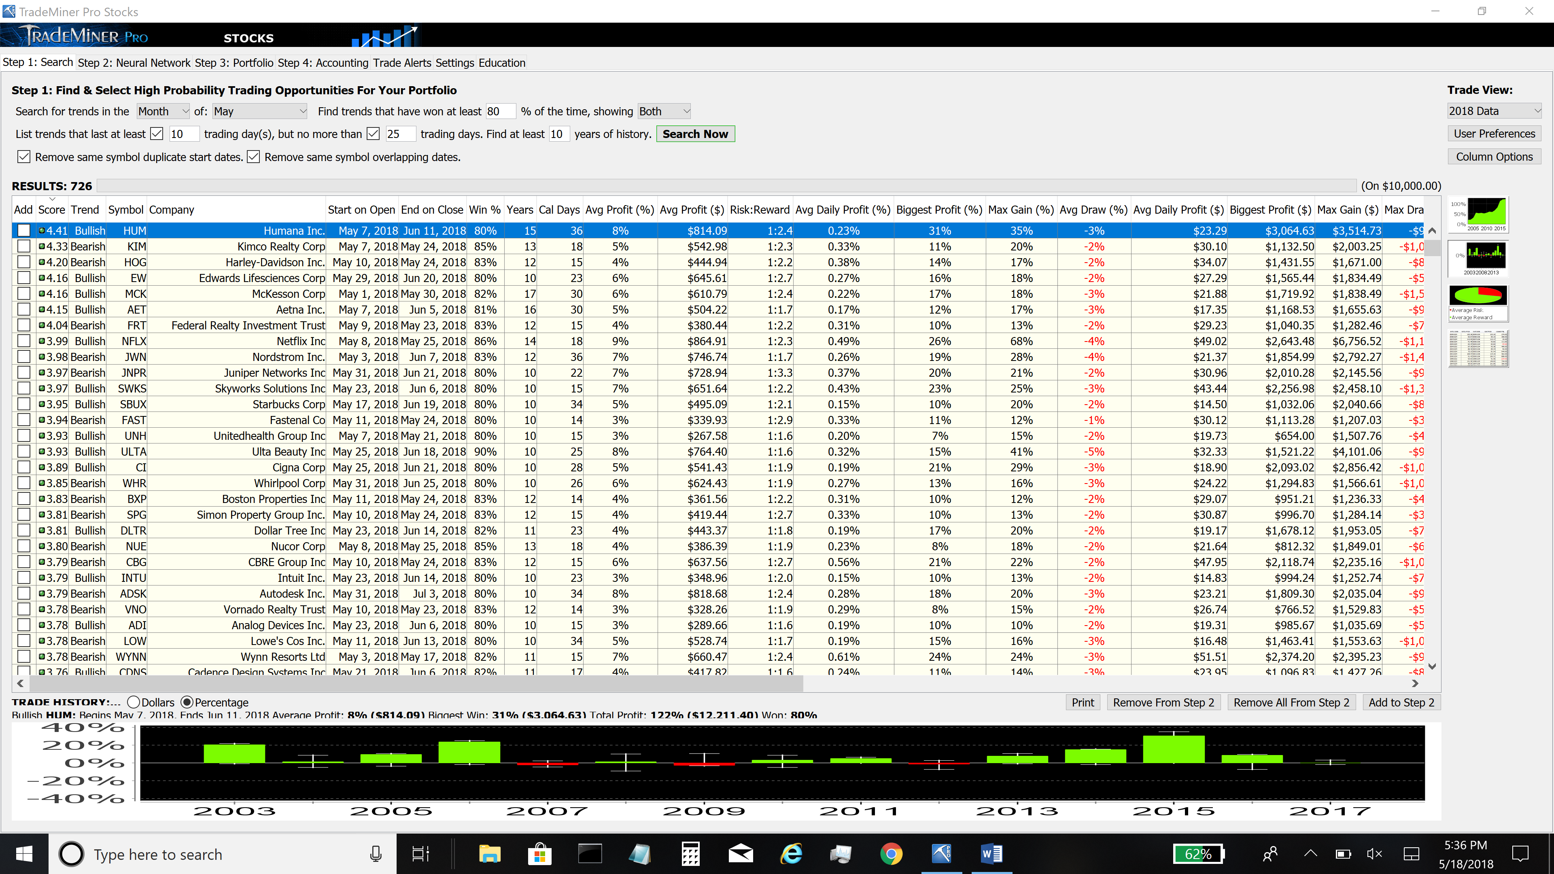Click Remove From Step 2 button

[1164, 702]
